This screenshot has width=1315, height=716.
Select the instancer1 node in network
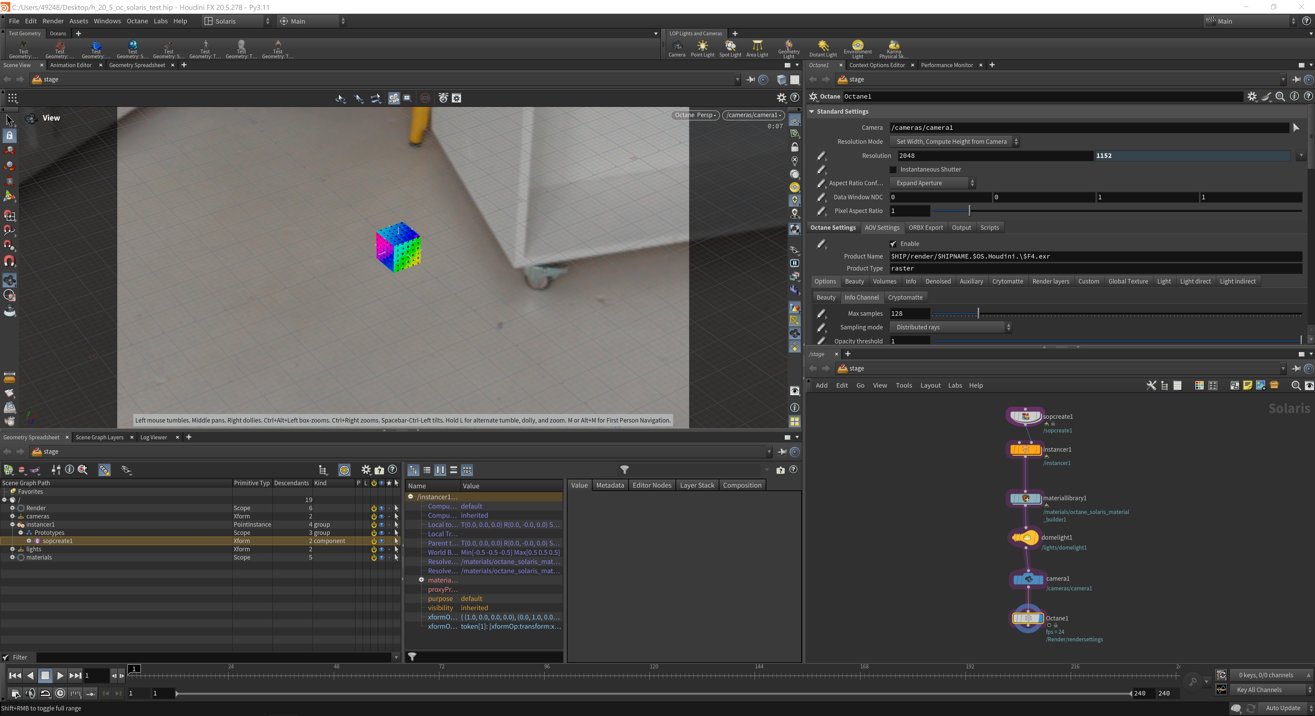pyautogui.click(x=1025, y=449)
